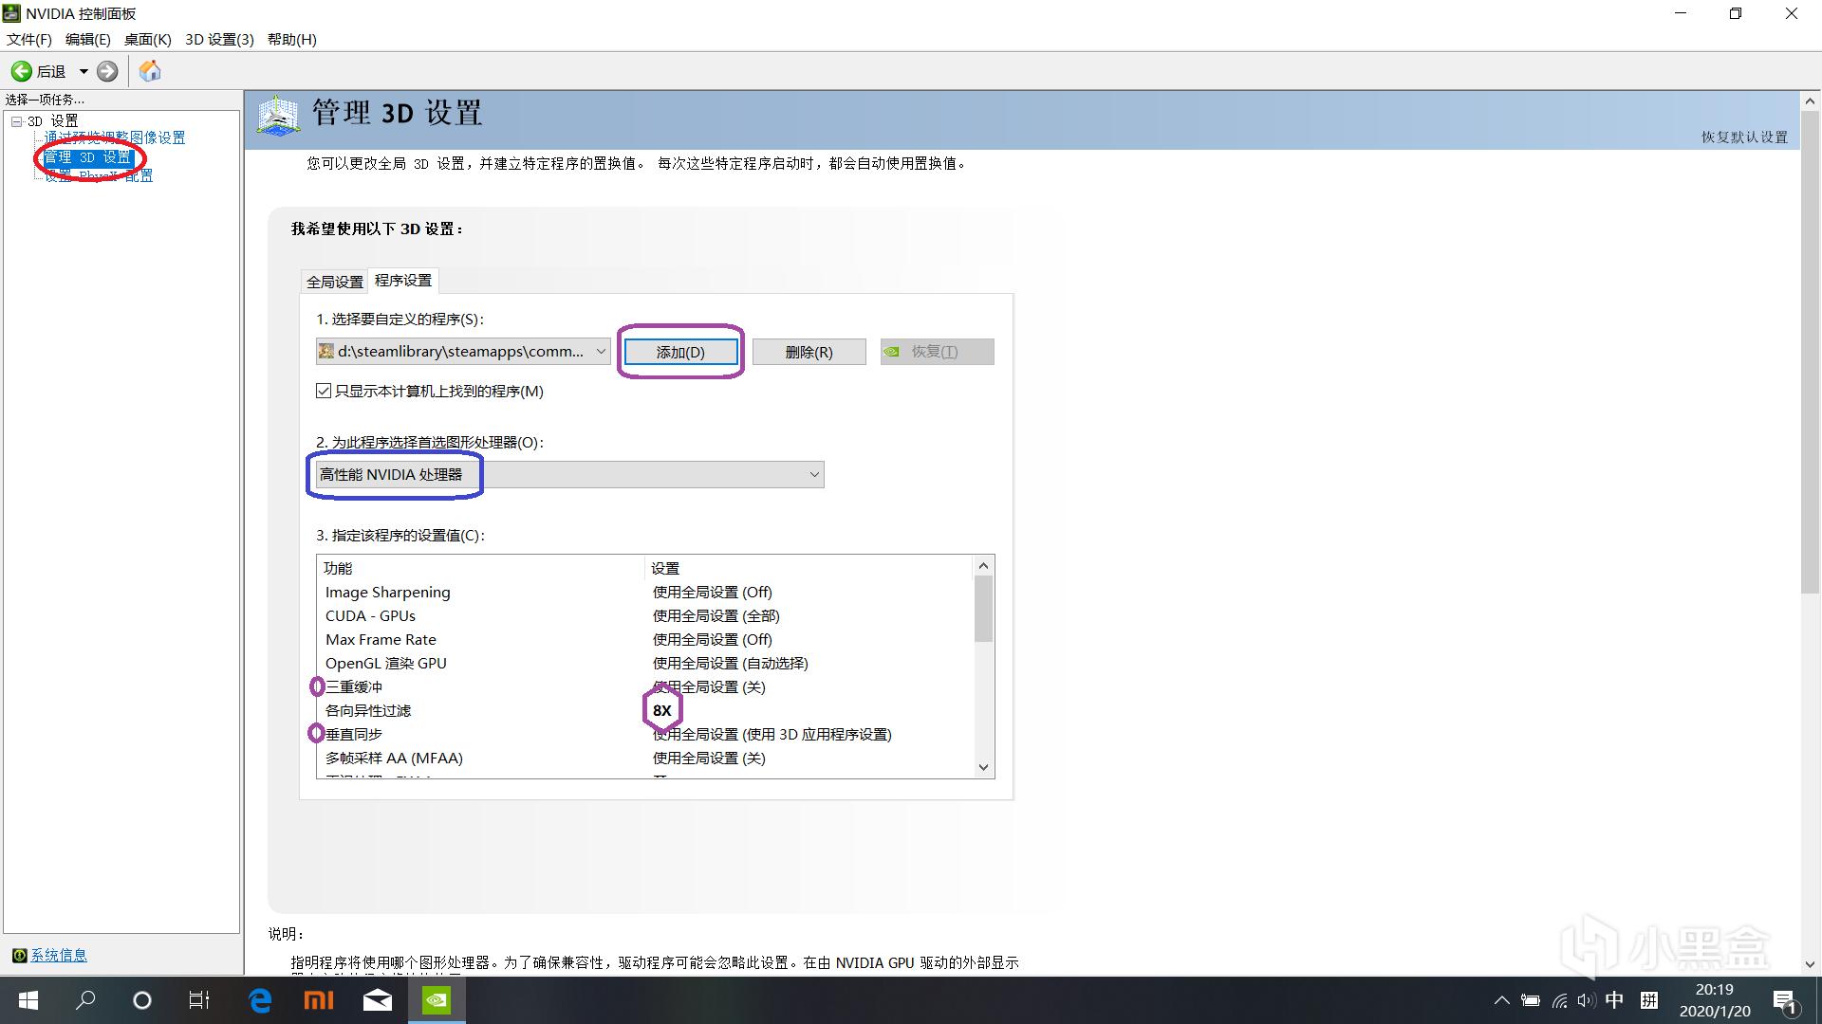
Task: Select 三重缓冲 setting row
Action: pos(645,686)
